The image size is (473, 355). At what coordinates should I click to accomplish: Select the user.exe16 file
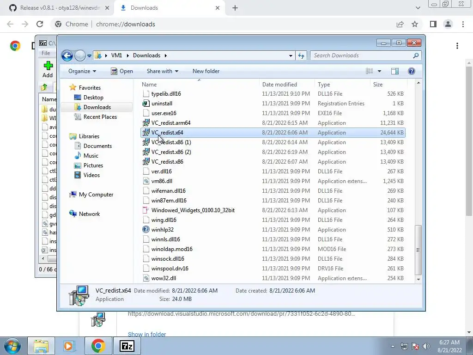164,113
